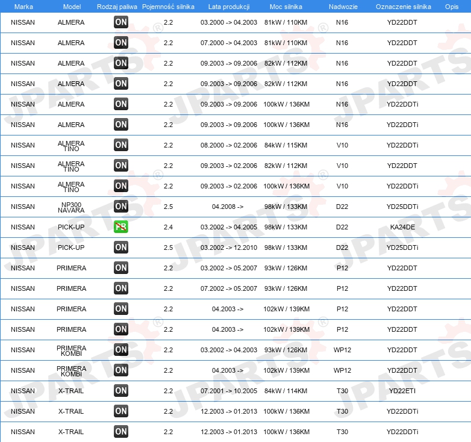Image resolution: width=471 pixels, height=442 pixels.
Task: Click the diesel ON icon for Almera 07.2000
Action: tap(121, 42)
